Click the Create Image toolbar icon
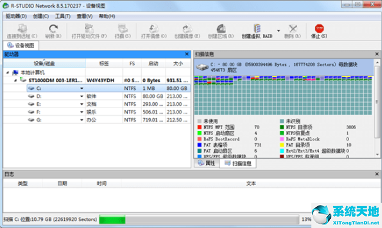 click(x=187, y=28)
